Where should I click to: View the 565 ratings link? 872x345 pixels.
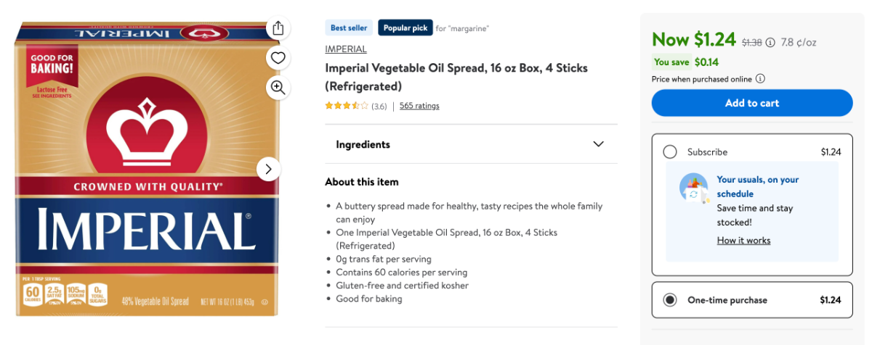click(x=419, y=106)
